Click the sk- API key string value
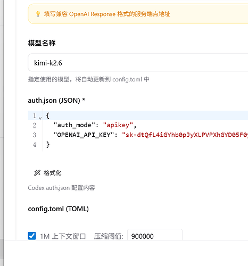 pos(185,135)
